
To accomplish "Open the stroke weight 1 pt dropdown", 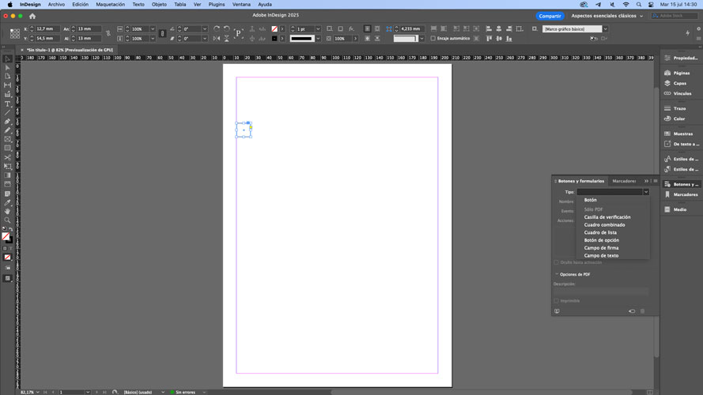I will (318, 28).
